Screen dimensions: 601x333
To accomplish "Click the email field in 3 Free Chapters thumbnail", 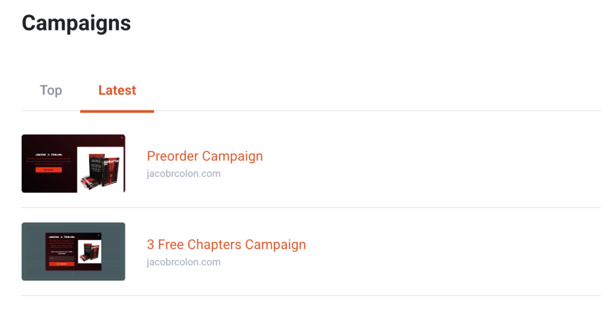I will [62, 258].
